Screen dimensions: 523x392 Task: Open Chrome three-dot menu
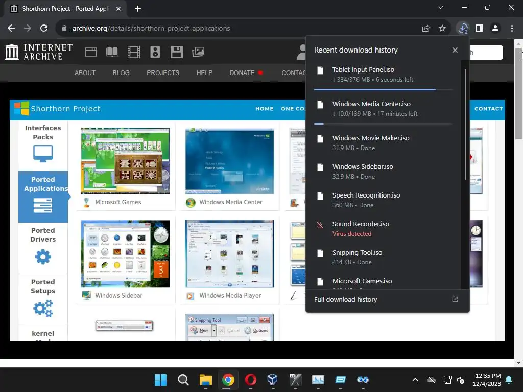click(512, 29)
